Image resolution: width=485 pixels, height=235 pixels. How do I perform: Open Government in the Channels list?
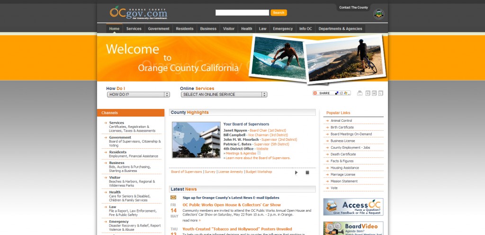point(120,137)
